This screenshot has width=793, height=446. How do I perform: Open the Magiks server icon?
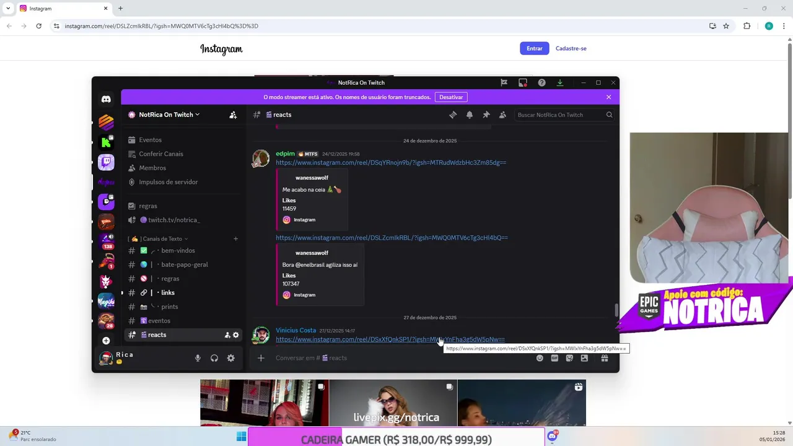point(106,301)
